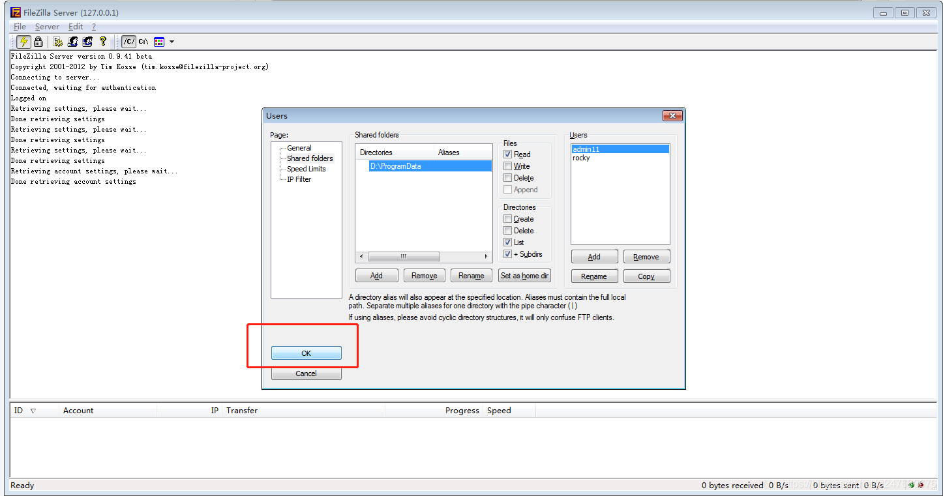Enable the Directories Create checkbox
Viewport: 943px width, 496px height.
pyautogui.click(x=508, y=219)
